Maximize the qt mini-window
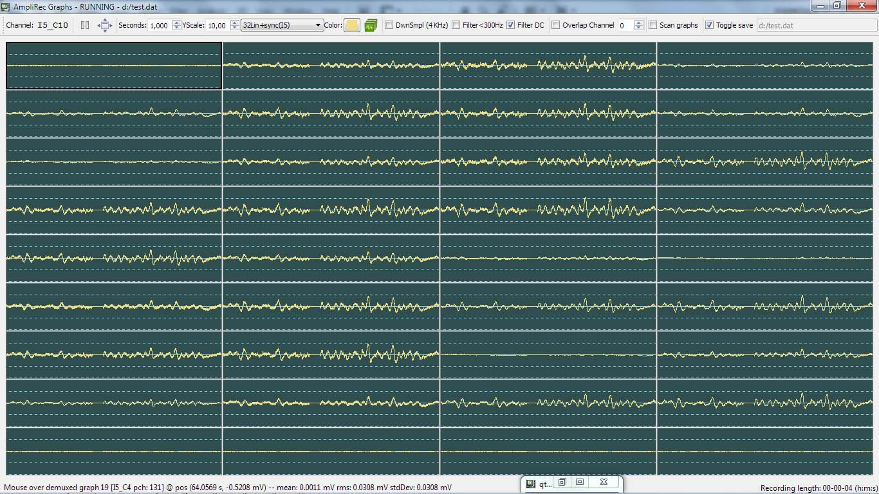Screen dimensions: 879x494 click(x=580, y=482)
